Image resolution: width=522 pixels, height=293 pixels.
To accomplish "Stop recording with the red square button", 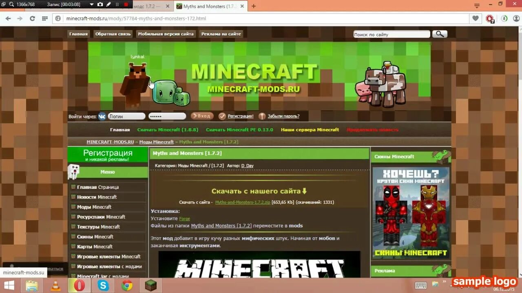I will click(x=126, y=4).
